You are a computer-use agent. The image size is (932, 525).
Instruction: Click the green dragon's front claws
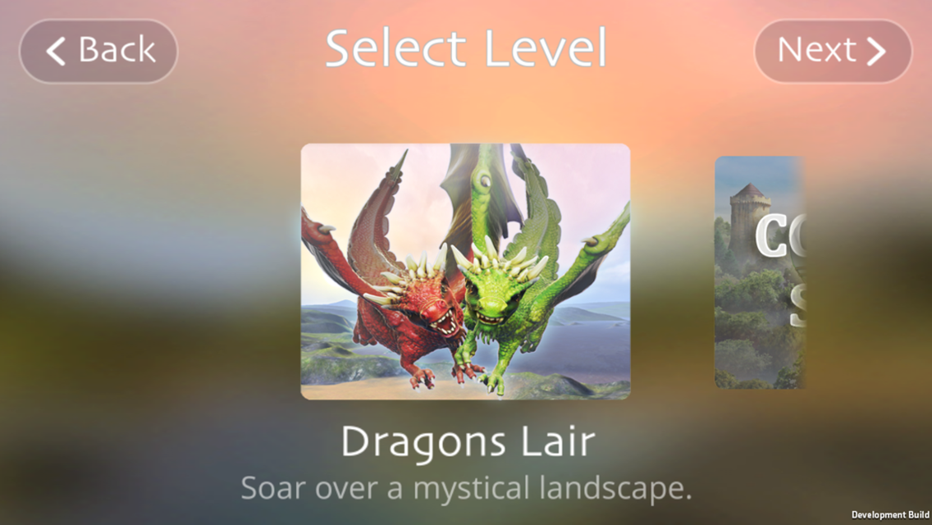[x=492, y=381]
